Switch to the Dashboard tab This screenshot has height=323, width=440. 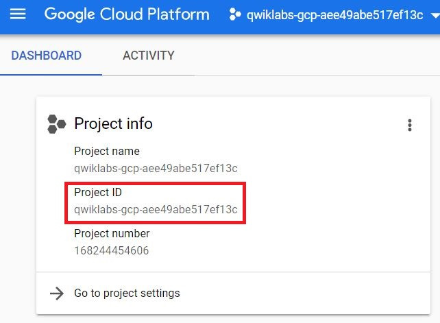click(46, 56)
